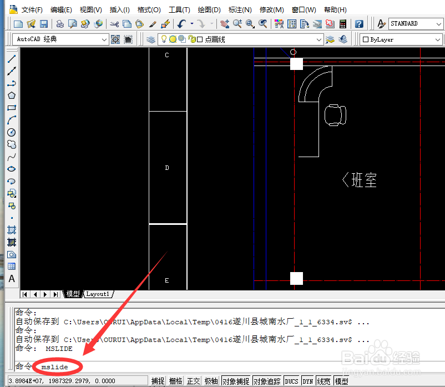The width and height of the screenshot is (445, 387).
Task: Toggle 线宽 lineweight display
Action: pos(324,381)
